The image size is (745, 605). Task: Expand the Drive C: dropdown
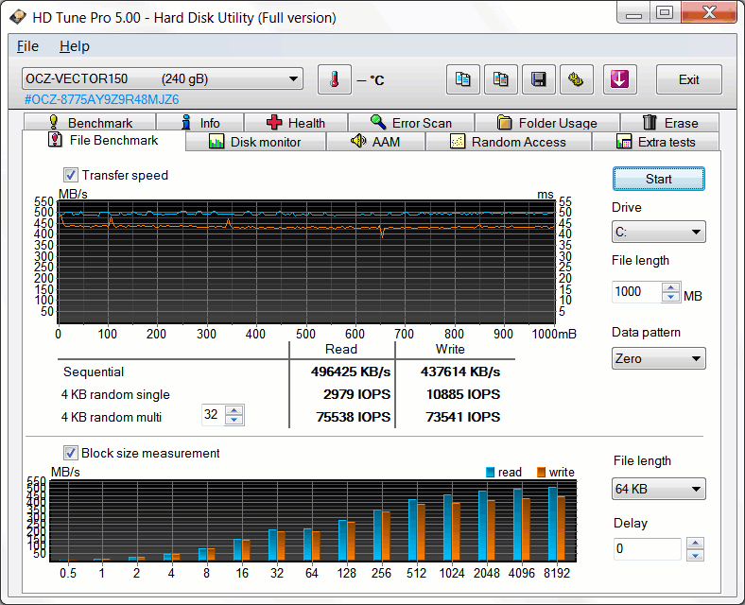click(x=659, y=232)
